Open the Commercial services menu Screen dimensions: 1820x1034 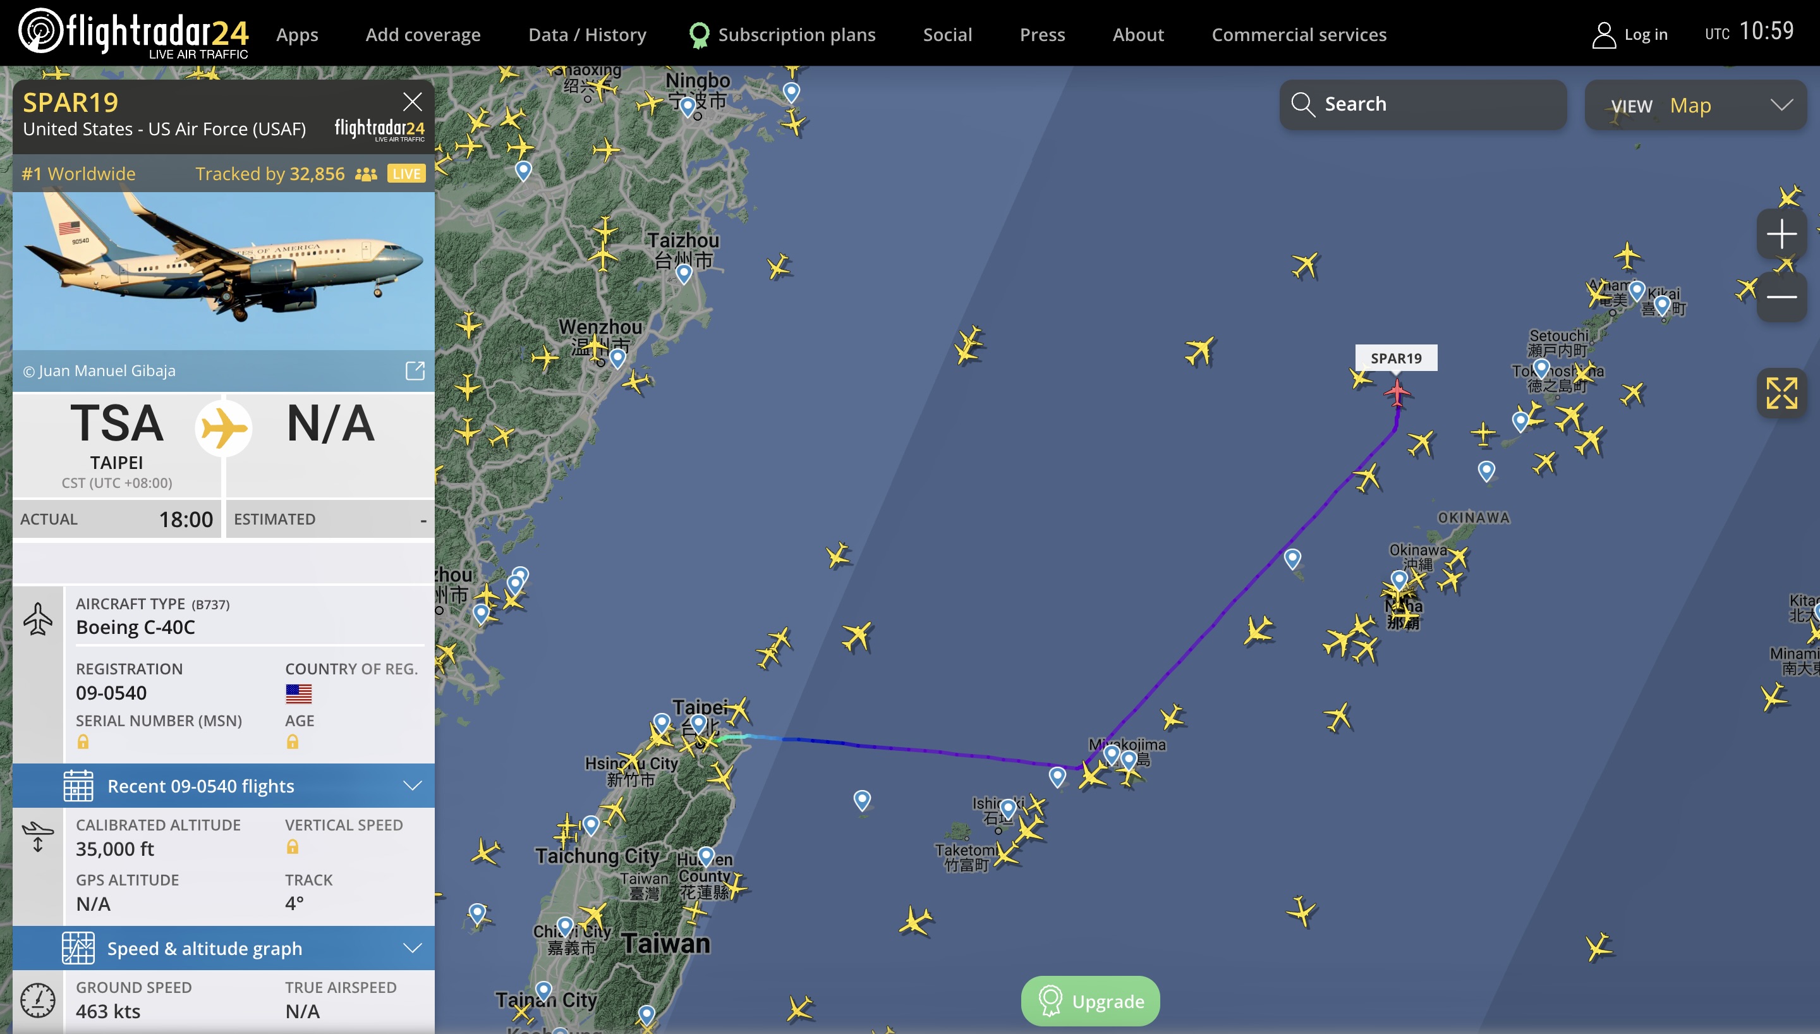coord(1298,34)
